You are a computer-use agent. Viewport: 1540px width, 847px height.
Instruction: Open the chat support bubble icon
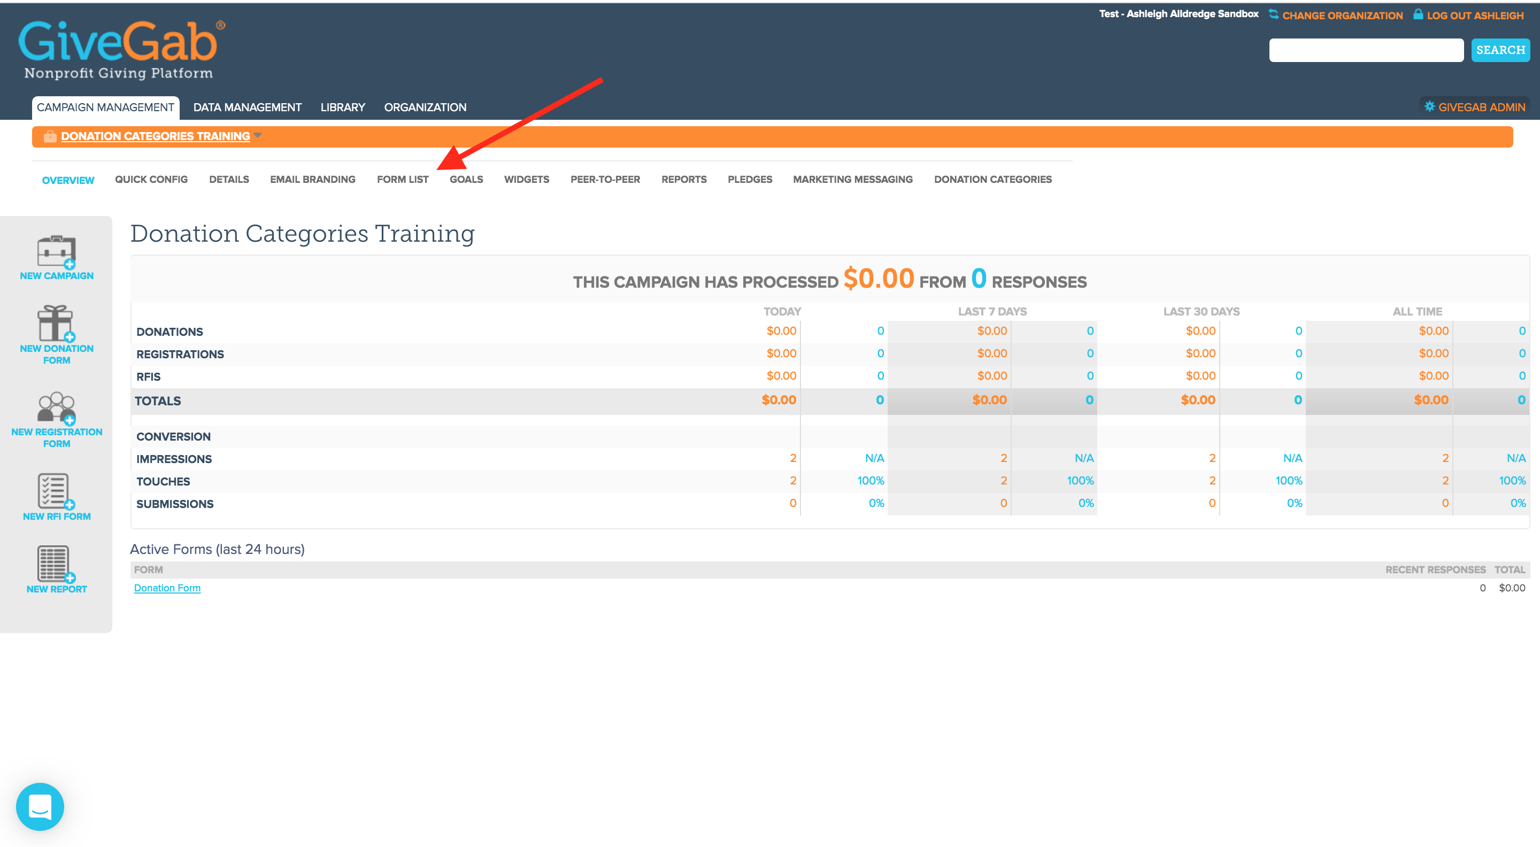40,807
